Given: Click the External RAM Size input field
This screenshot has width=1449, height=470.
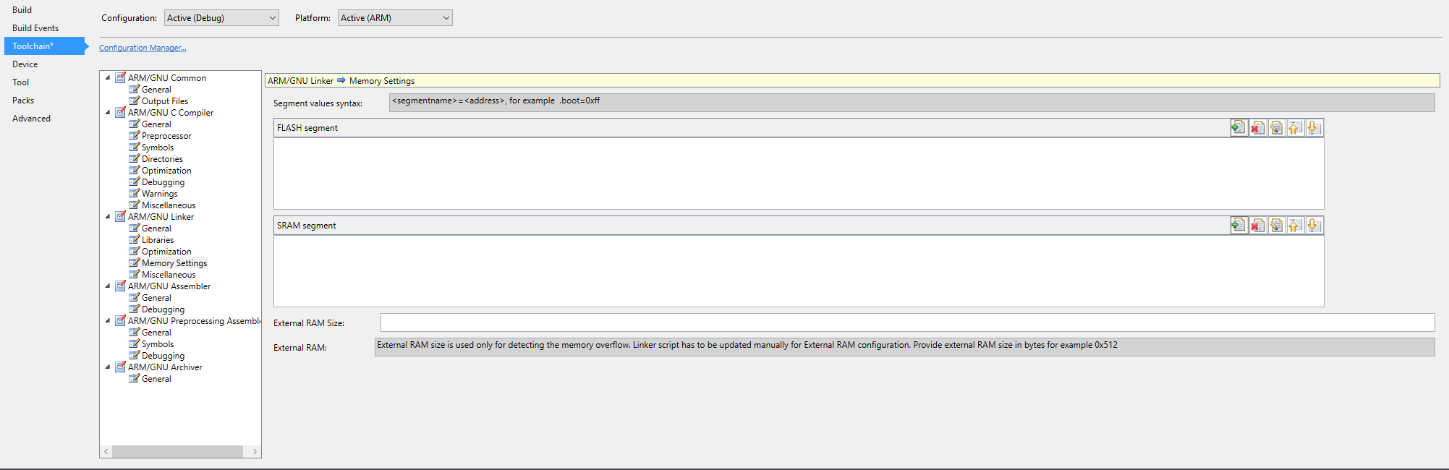Looking at the screenshot, I should click(x=907, y=322).
